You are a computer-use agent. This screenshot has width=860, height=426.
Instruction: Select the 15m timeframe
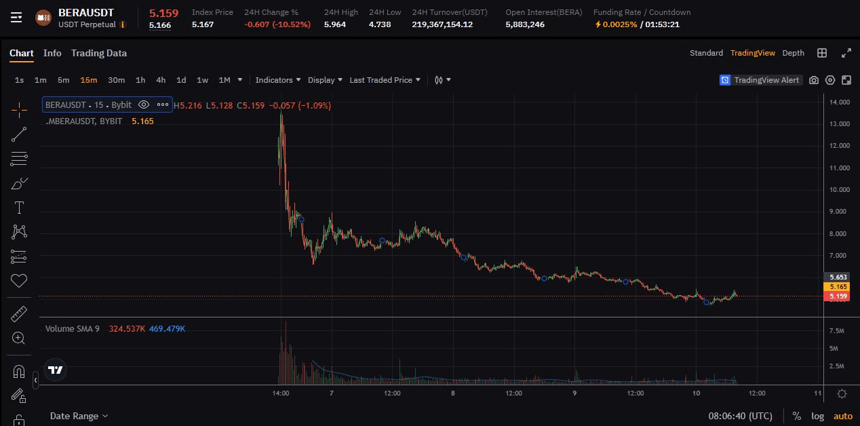click(89, 80)
